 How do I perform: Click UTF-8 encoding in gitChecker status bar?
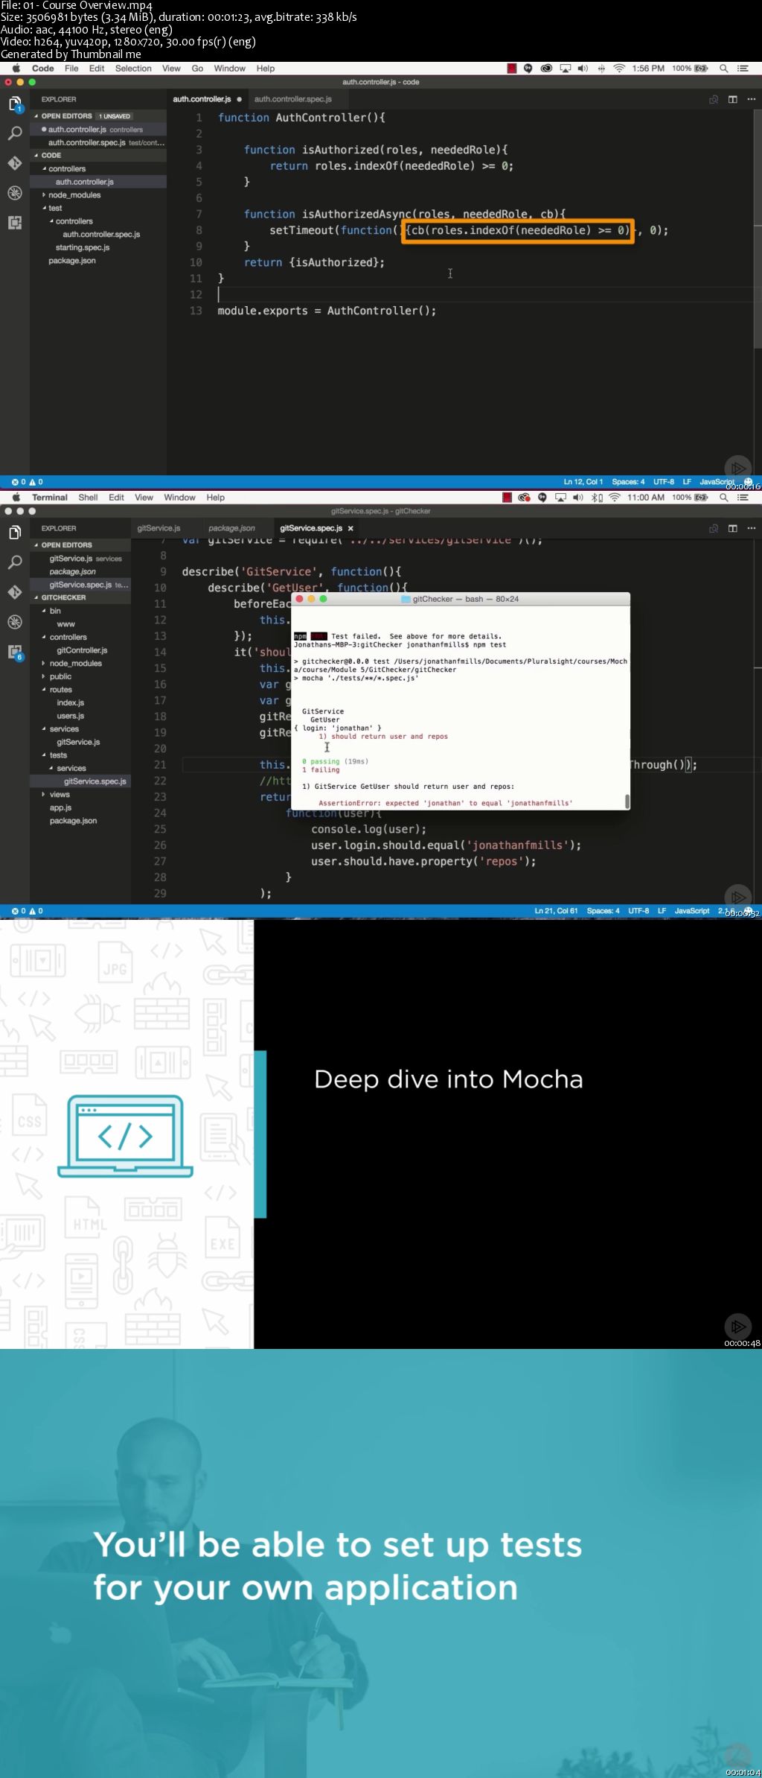pyautogui.click(x=638, y=911)
